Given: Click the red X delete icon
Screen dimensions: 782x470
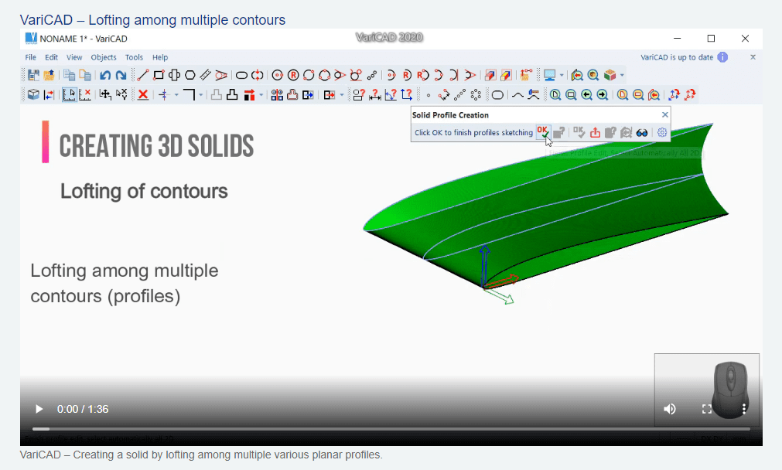Looking at the screenshot, I should (143, 95).
